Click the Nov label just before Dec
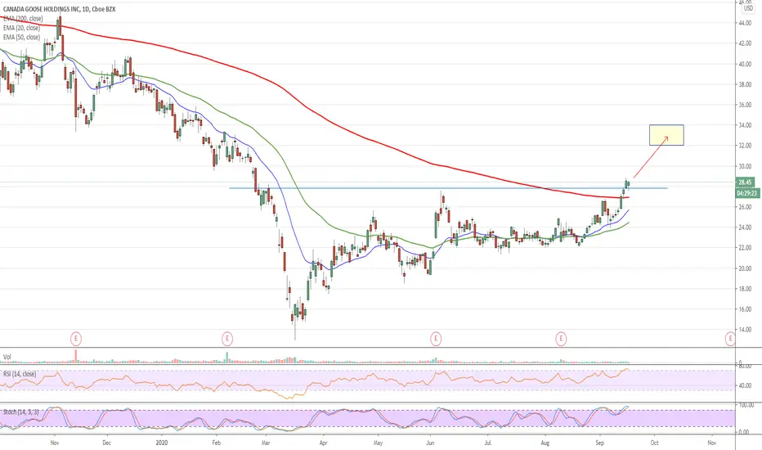Image resolution: width=762 pixels, height=450 pixels. [55, 443]
